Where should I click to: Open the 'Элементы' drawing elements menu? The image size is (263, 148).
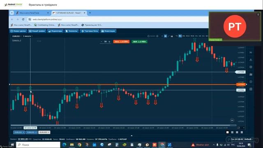(x=72, y=31)
